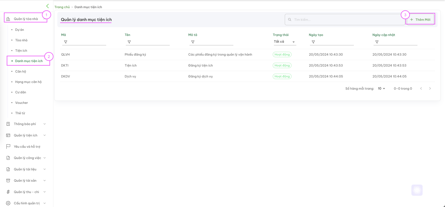Sort by the Ngày cập nhật header

pyautogui.click(x=384, y=35)
